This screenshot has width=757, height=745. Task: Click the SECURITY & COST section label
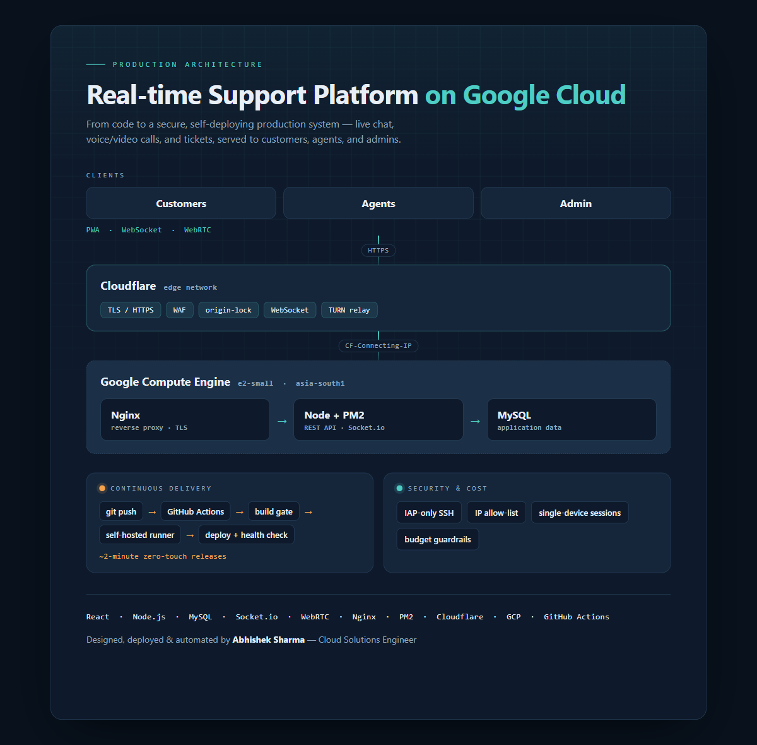tap(447, 489)
